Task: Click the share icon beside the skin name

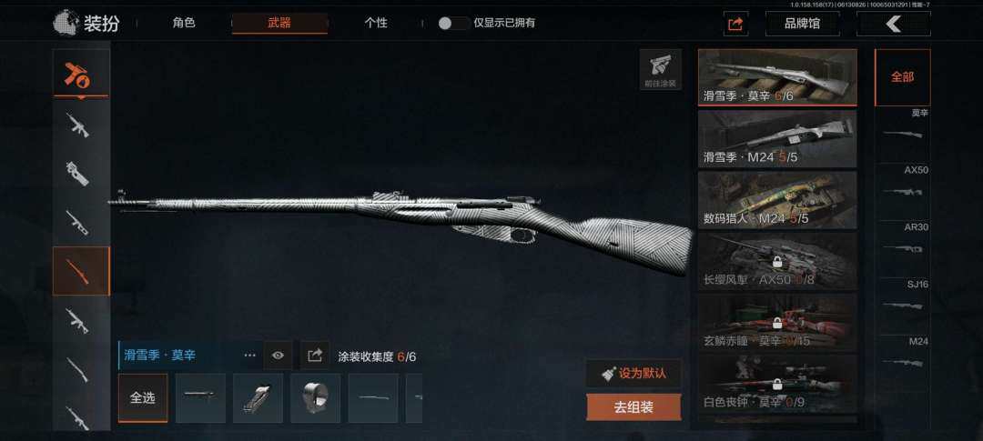Action: pyautogui.click(x=315, y=356)
